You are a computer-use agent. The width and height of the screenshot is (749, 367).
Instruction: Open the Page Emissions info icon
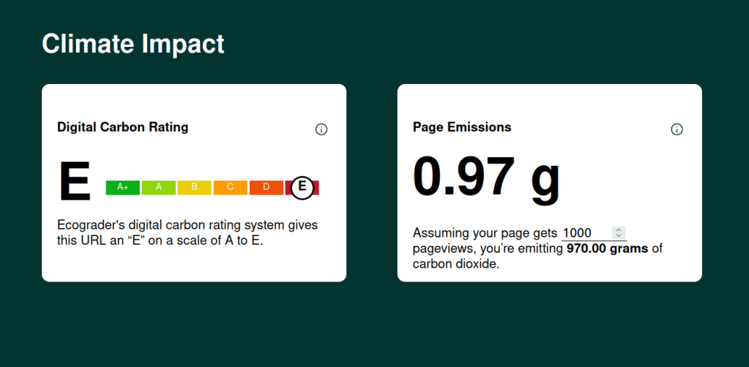677,129
